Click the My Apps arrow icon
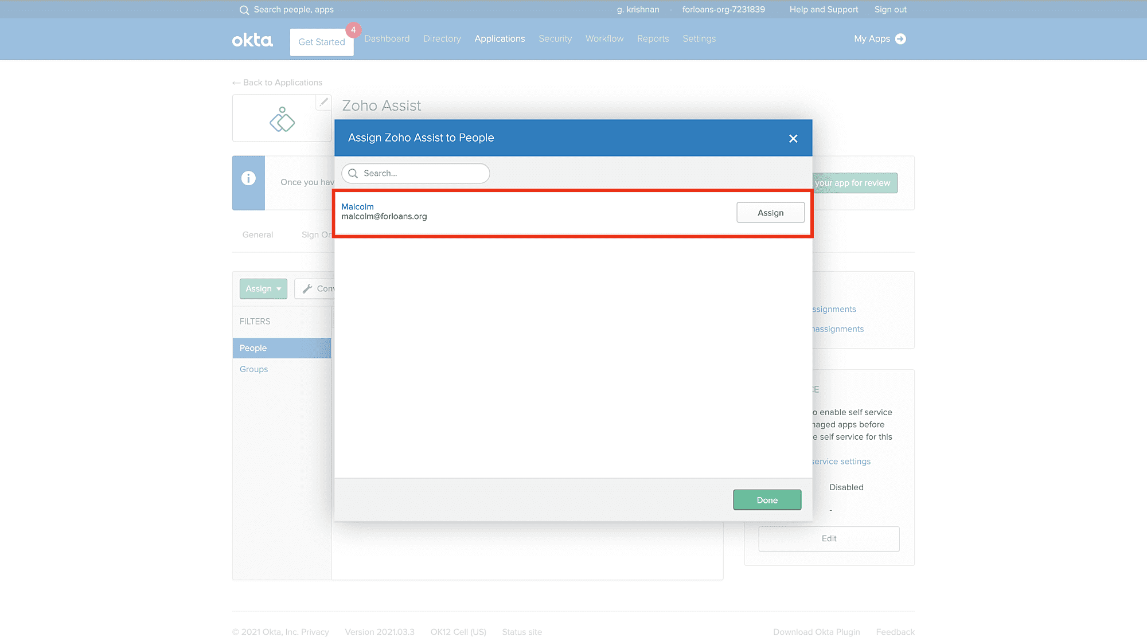The height and width of the screenshot is (641, 1147). 900,39
